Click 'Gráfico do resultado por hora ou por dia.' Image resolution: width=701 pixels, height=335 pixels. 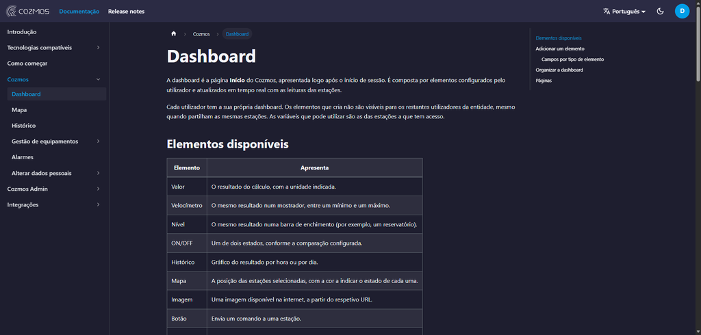265,262
